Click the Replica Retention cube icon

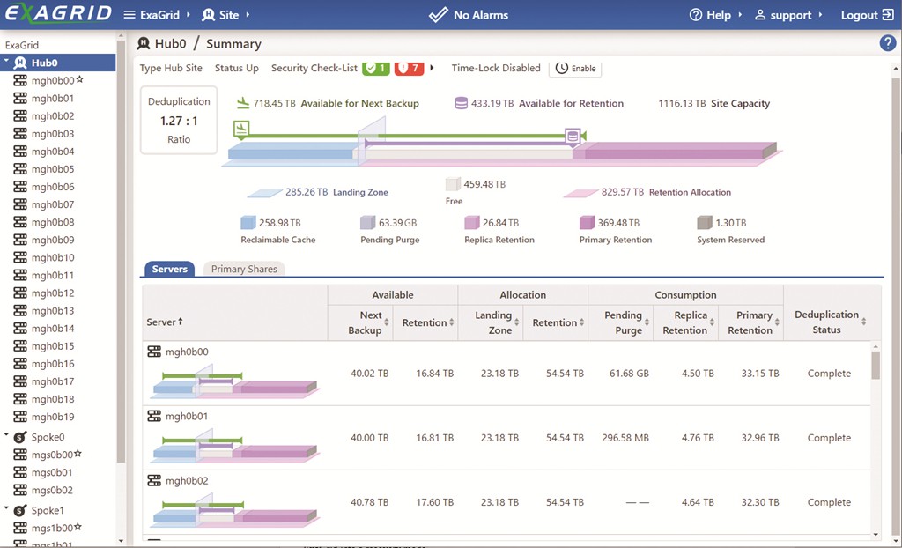[x=472, y=222]
